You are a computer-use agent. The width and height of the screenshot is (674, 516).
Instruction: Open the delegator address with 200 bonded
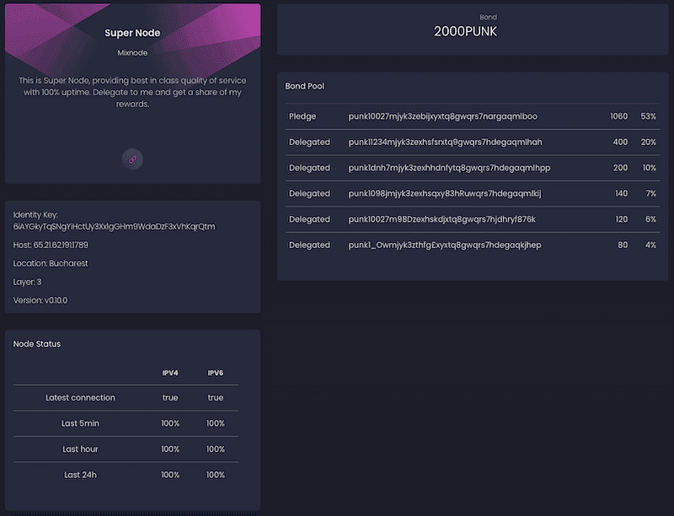click(x=449, y=168)
